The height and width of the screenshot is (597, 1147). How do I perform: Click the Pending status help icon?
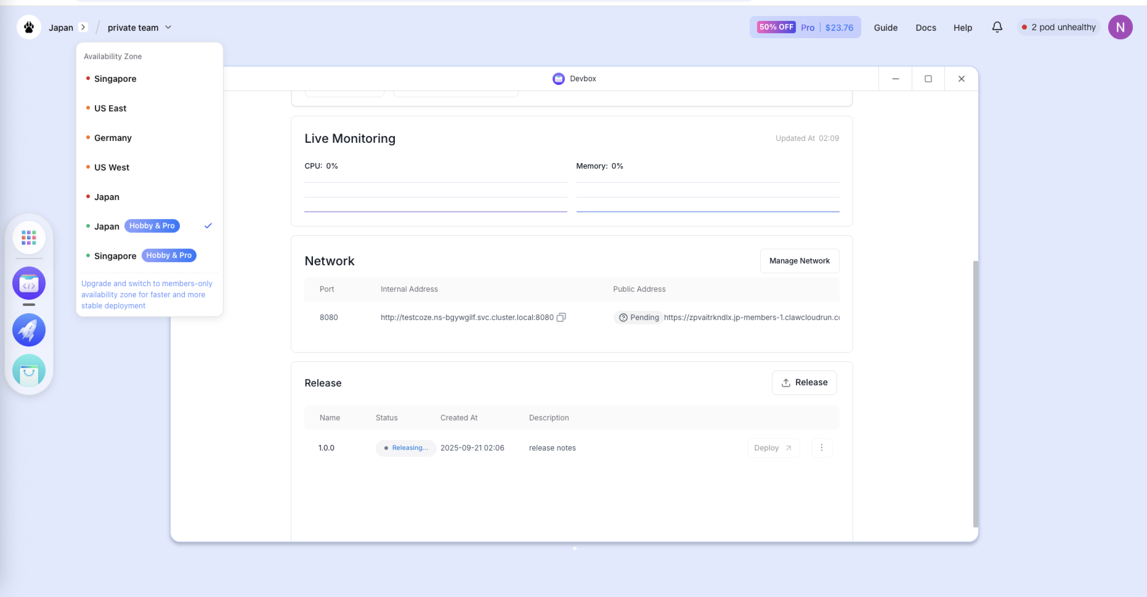(x=623, y=318)
